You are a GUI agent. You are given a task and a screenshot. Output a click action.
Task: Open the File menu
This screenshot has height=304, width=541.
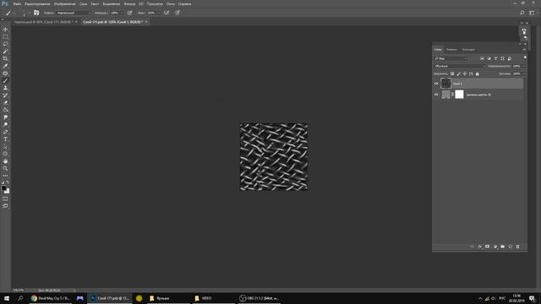[17, 3]
